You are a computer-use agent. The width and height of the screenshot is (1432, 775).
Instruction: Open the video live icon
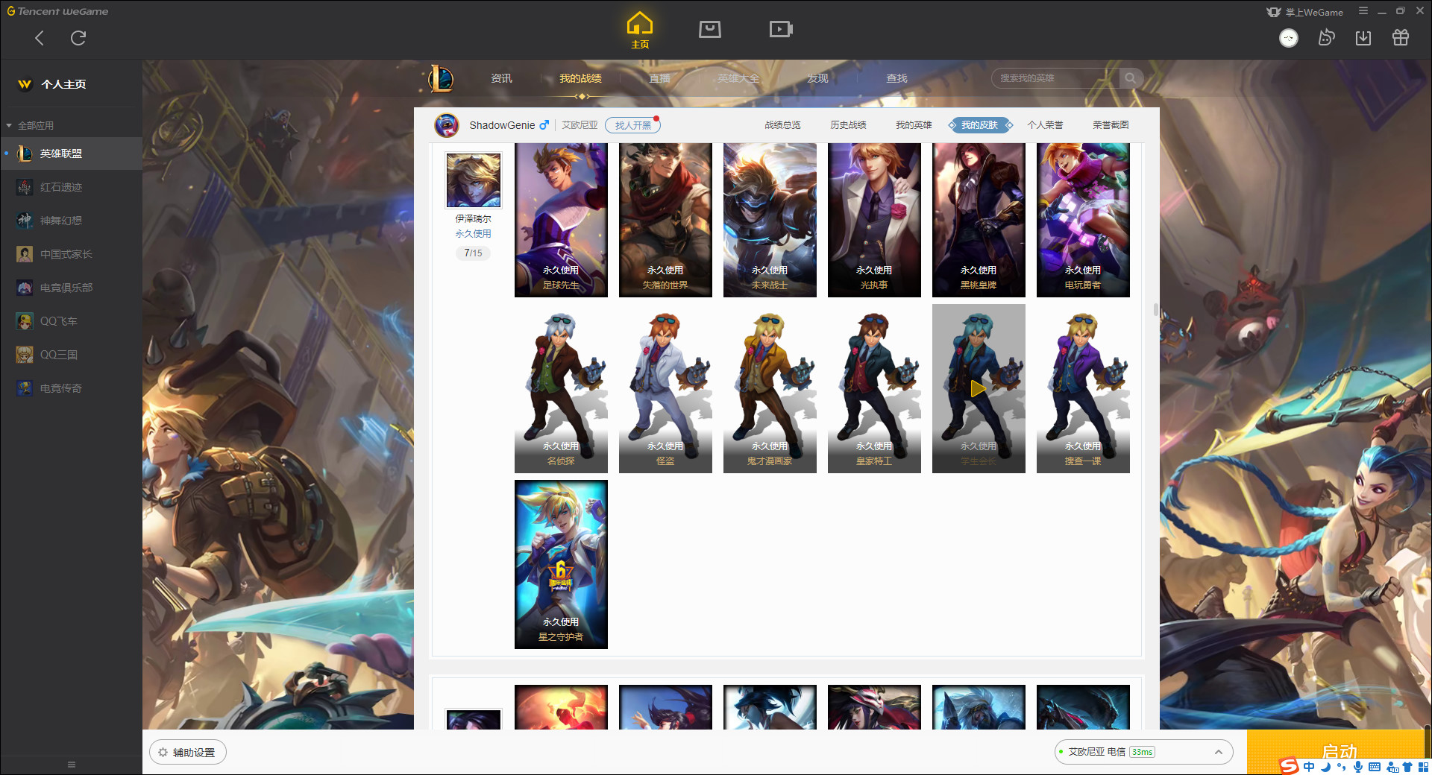pos(780,29)
